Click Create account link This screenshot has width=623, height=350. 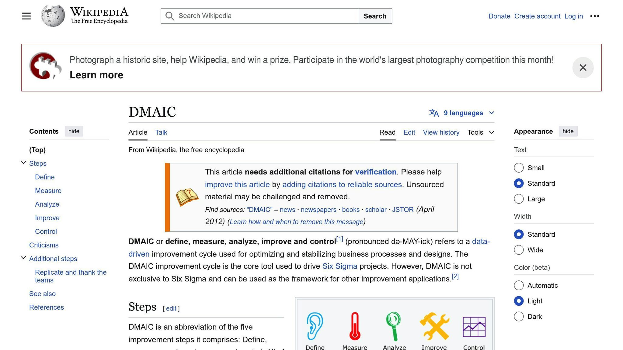(537, 16)
